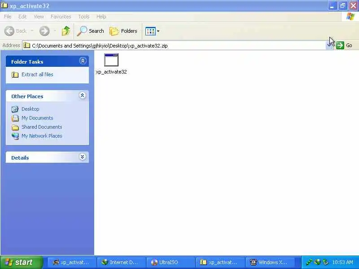The image size is (359, 269).
Task: Open Search from the toolbar
Action: click(x=91, y=31)
